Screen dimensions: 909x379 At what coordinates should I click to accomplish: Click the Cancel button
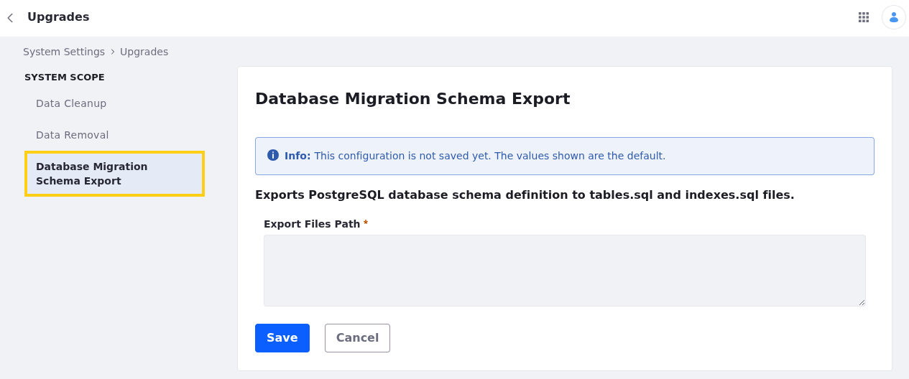click(357, 338)
